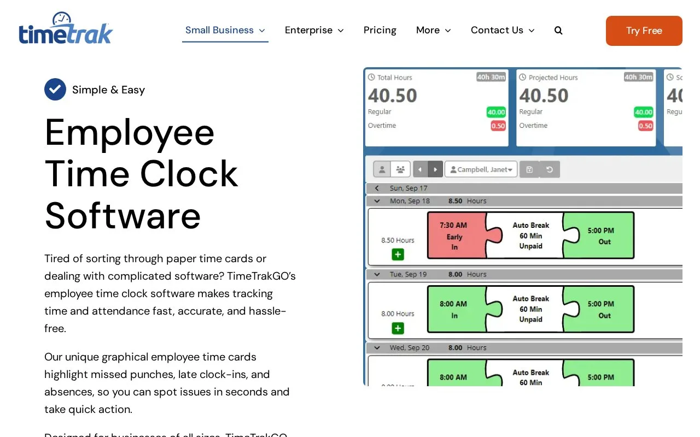Click the 40h 30m badge in Total Hours
This screenshot has height=437, width=700.
pyautogui.click(x=491, y=77)
